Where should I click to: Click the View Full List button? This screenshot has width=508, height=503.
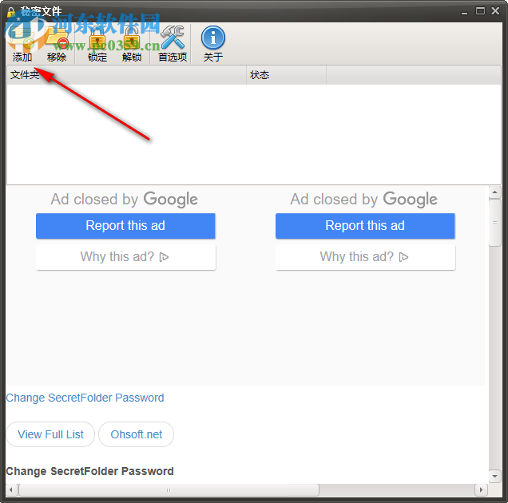50,434
